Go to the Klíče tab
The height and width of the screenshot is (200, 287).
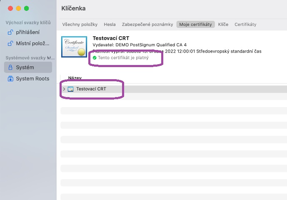[223, 25]
